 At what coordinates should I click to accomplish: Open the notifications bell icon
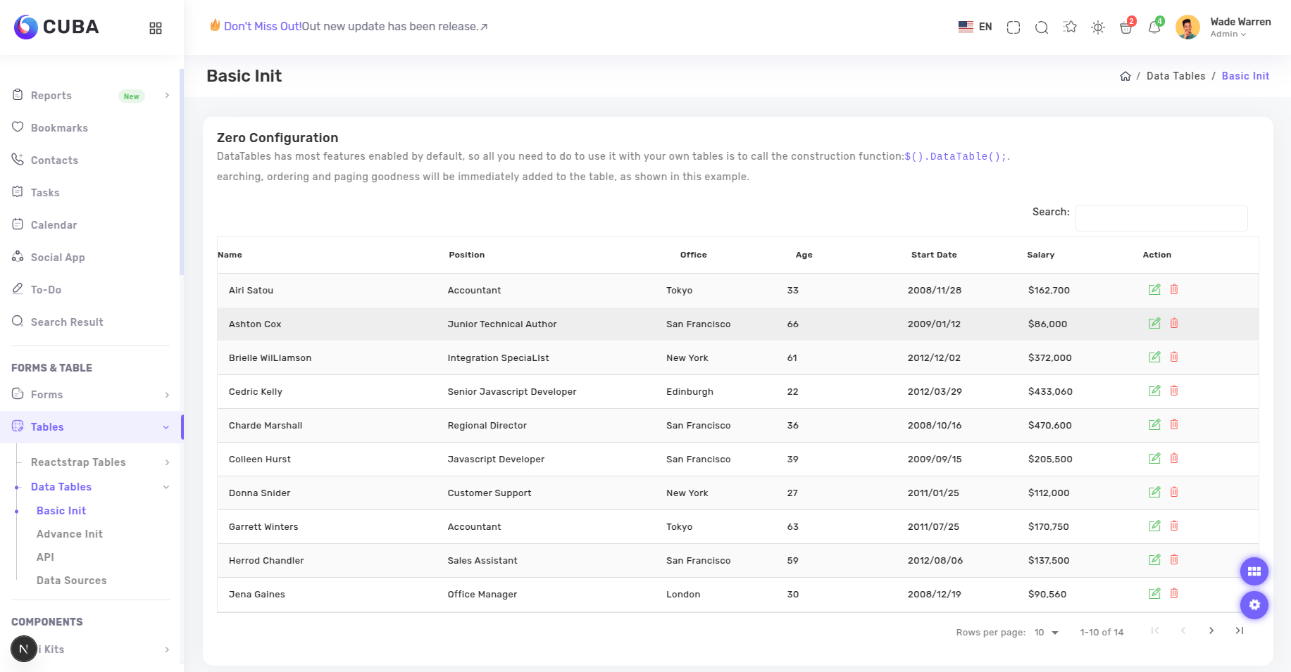click(x=1154, y=27)
